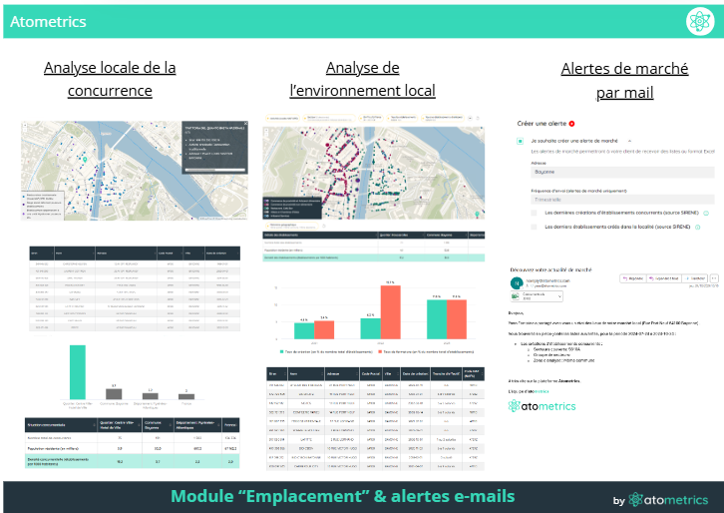The width and height of the screenshot is (724, 513).
Task: Select 'Analyse locale de la concurrence' heading
Action: (110, 79)
